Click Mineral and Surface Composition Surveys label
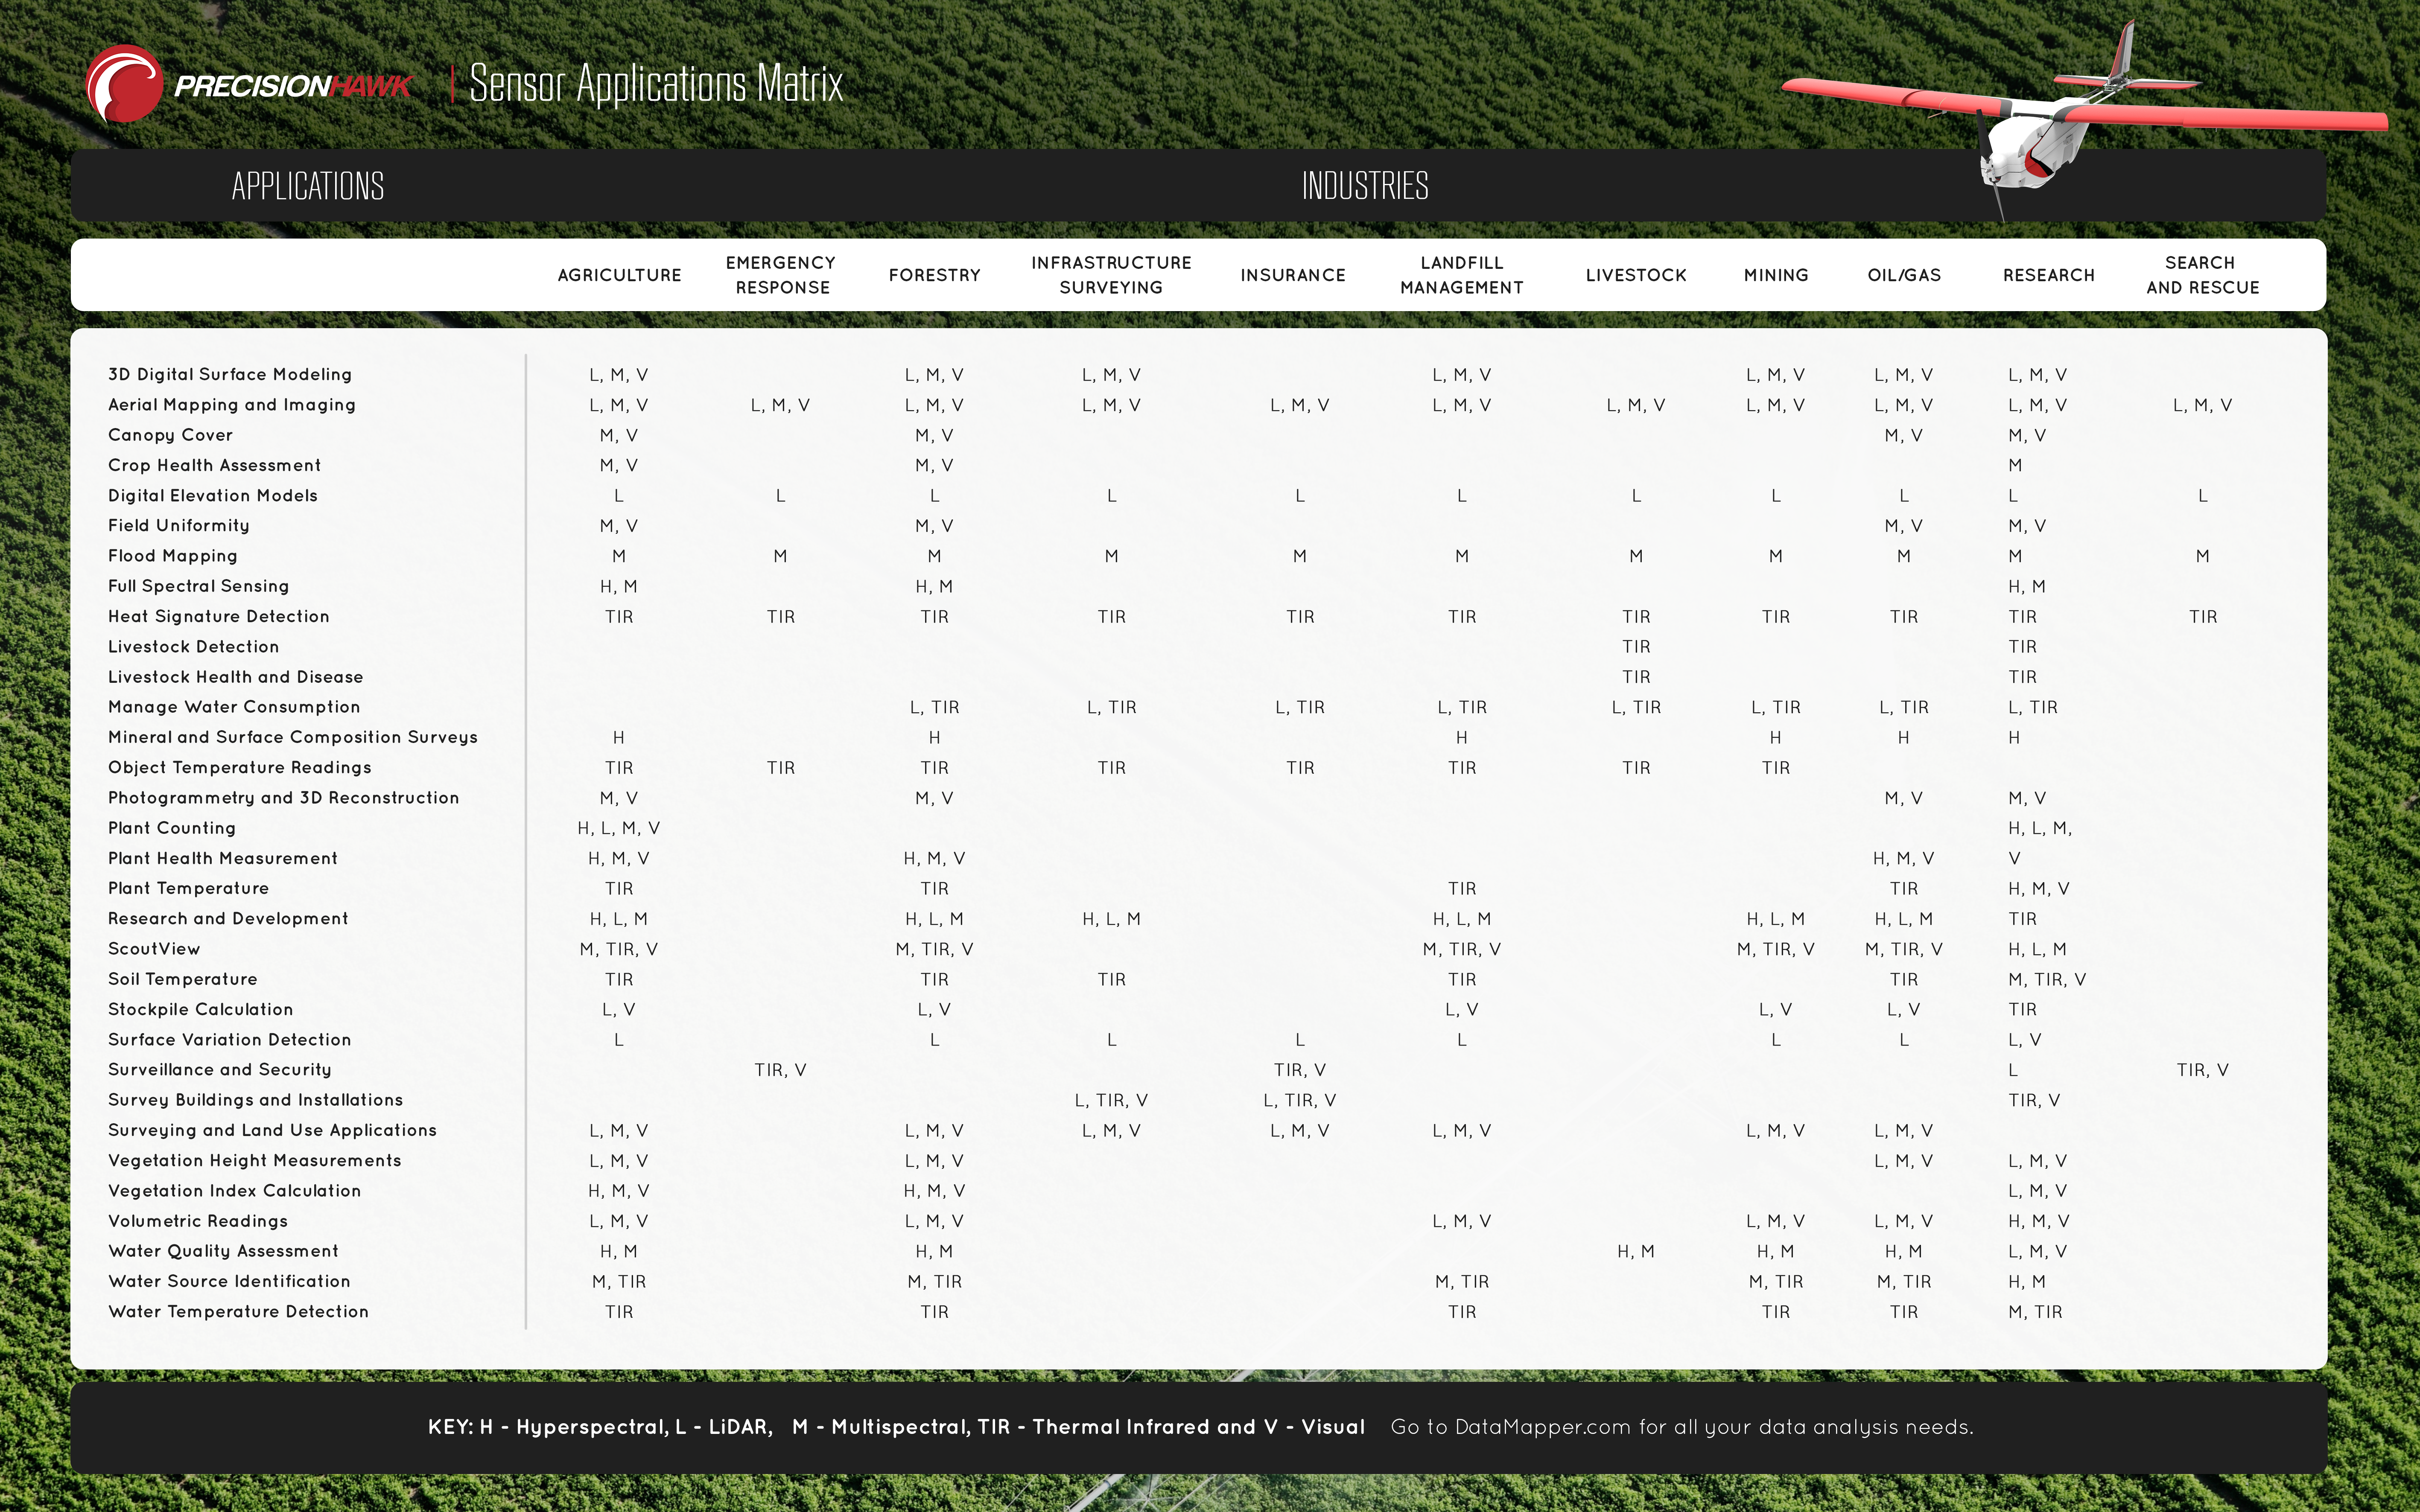The height and width of the screenshot is (1512, 2420). click(293, 737)
